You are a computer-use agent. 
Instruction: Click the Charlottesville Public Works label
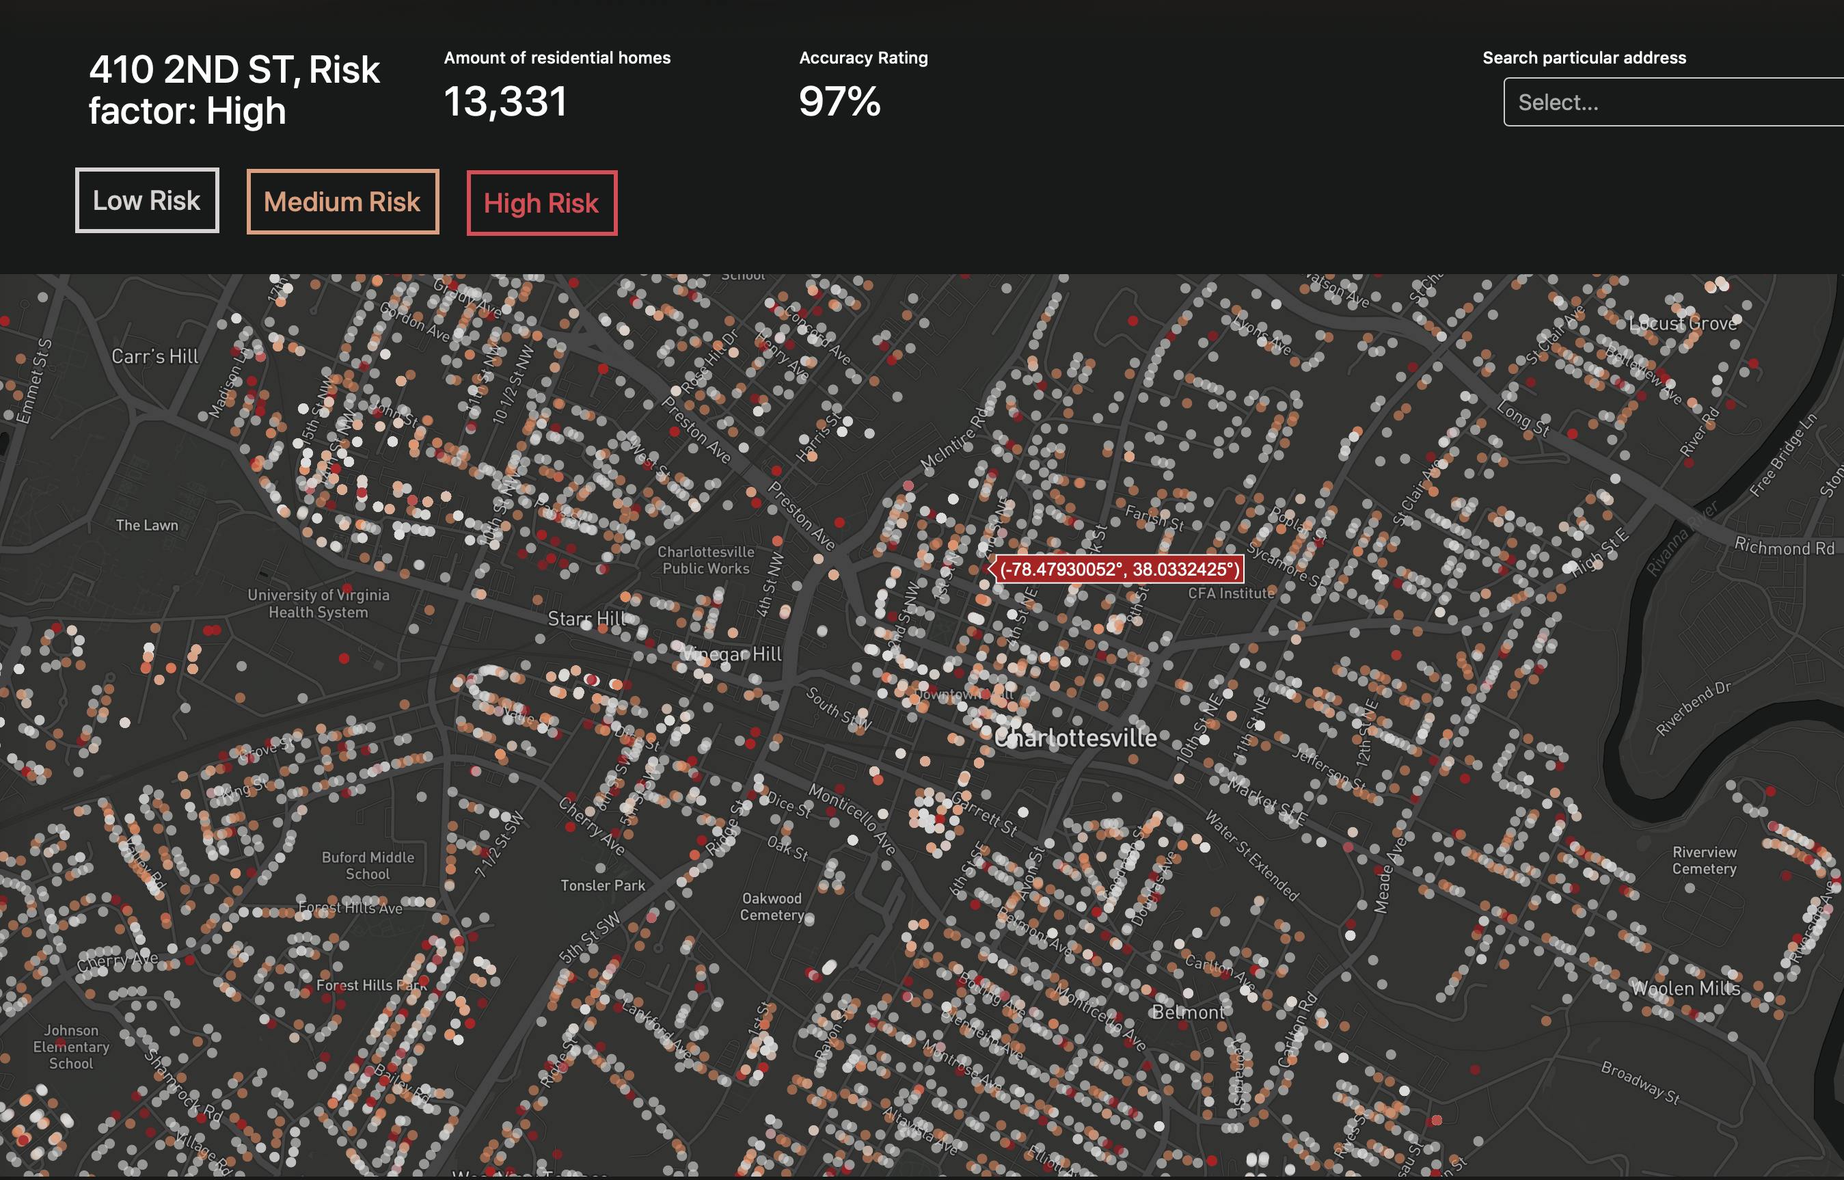pyautogui.click(x=705, y=560)
